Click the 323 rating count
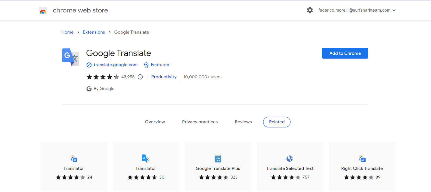Viewport: 431px width, 192px height. coord(234,177)
